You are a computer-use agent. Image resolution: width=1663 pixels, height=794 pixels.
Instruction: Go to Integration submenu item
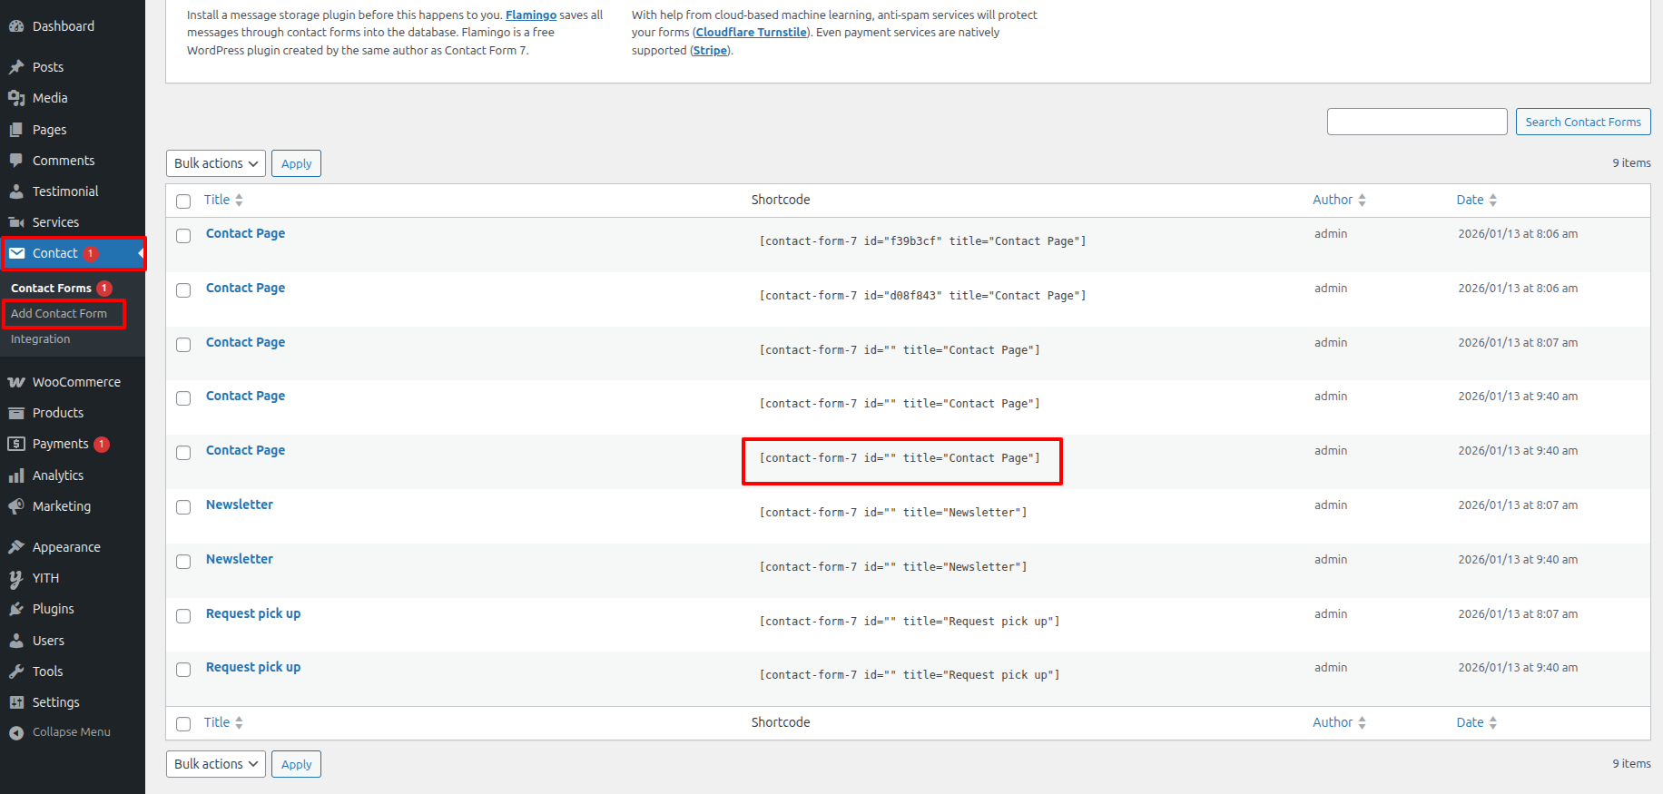click(41, 339)
